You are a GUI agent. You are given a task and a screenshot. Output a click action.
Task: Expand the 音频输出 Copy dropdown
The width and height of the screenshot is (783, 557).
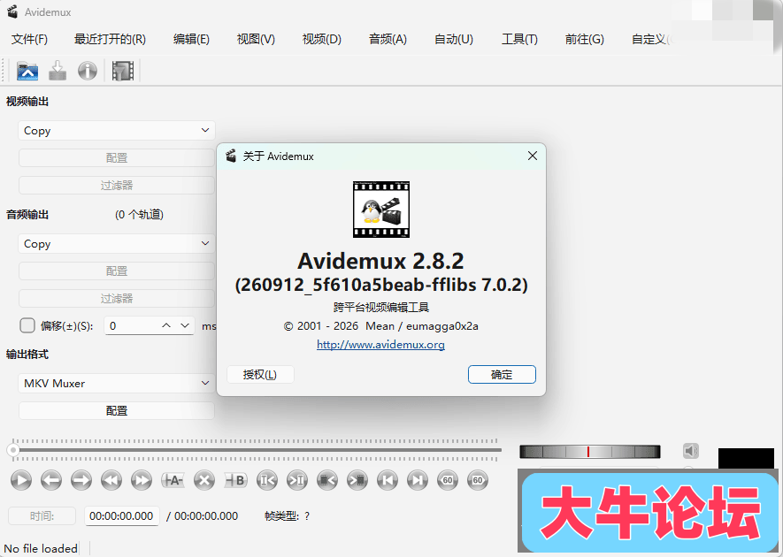pyautogui.click(x=117, y=243)
